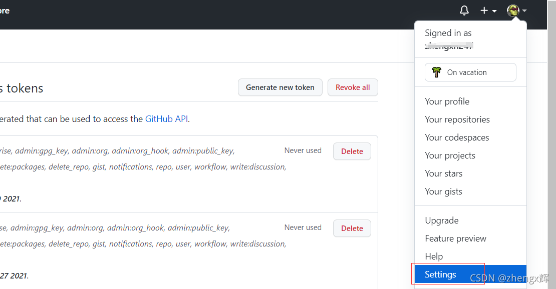Open the Help menu item

pos(434,256)
